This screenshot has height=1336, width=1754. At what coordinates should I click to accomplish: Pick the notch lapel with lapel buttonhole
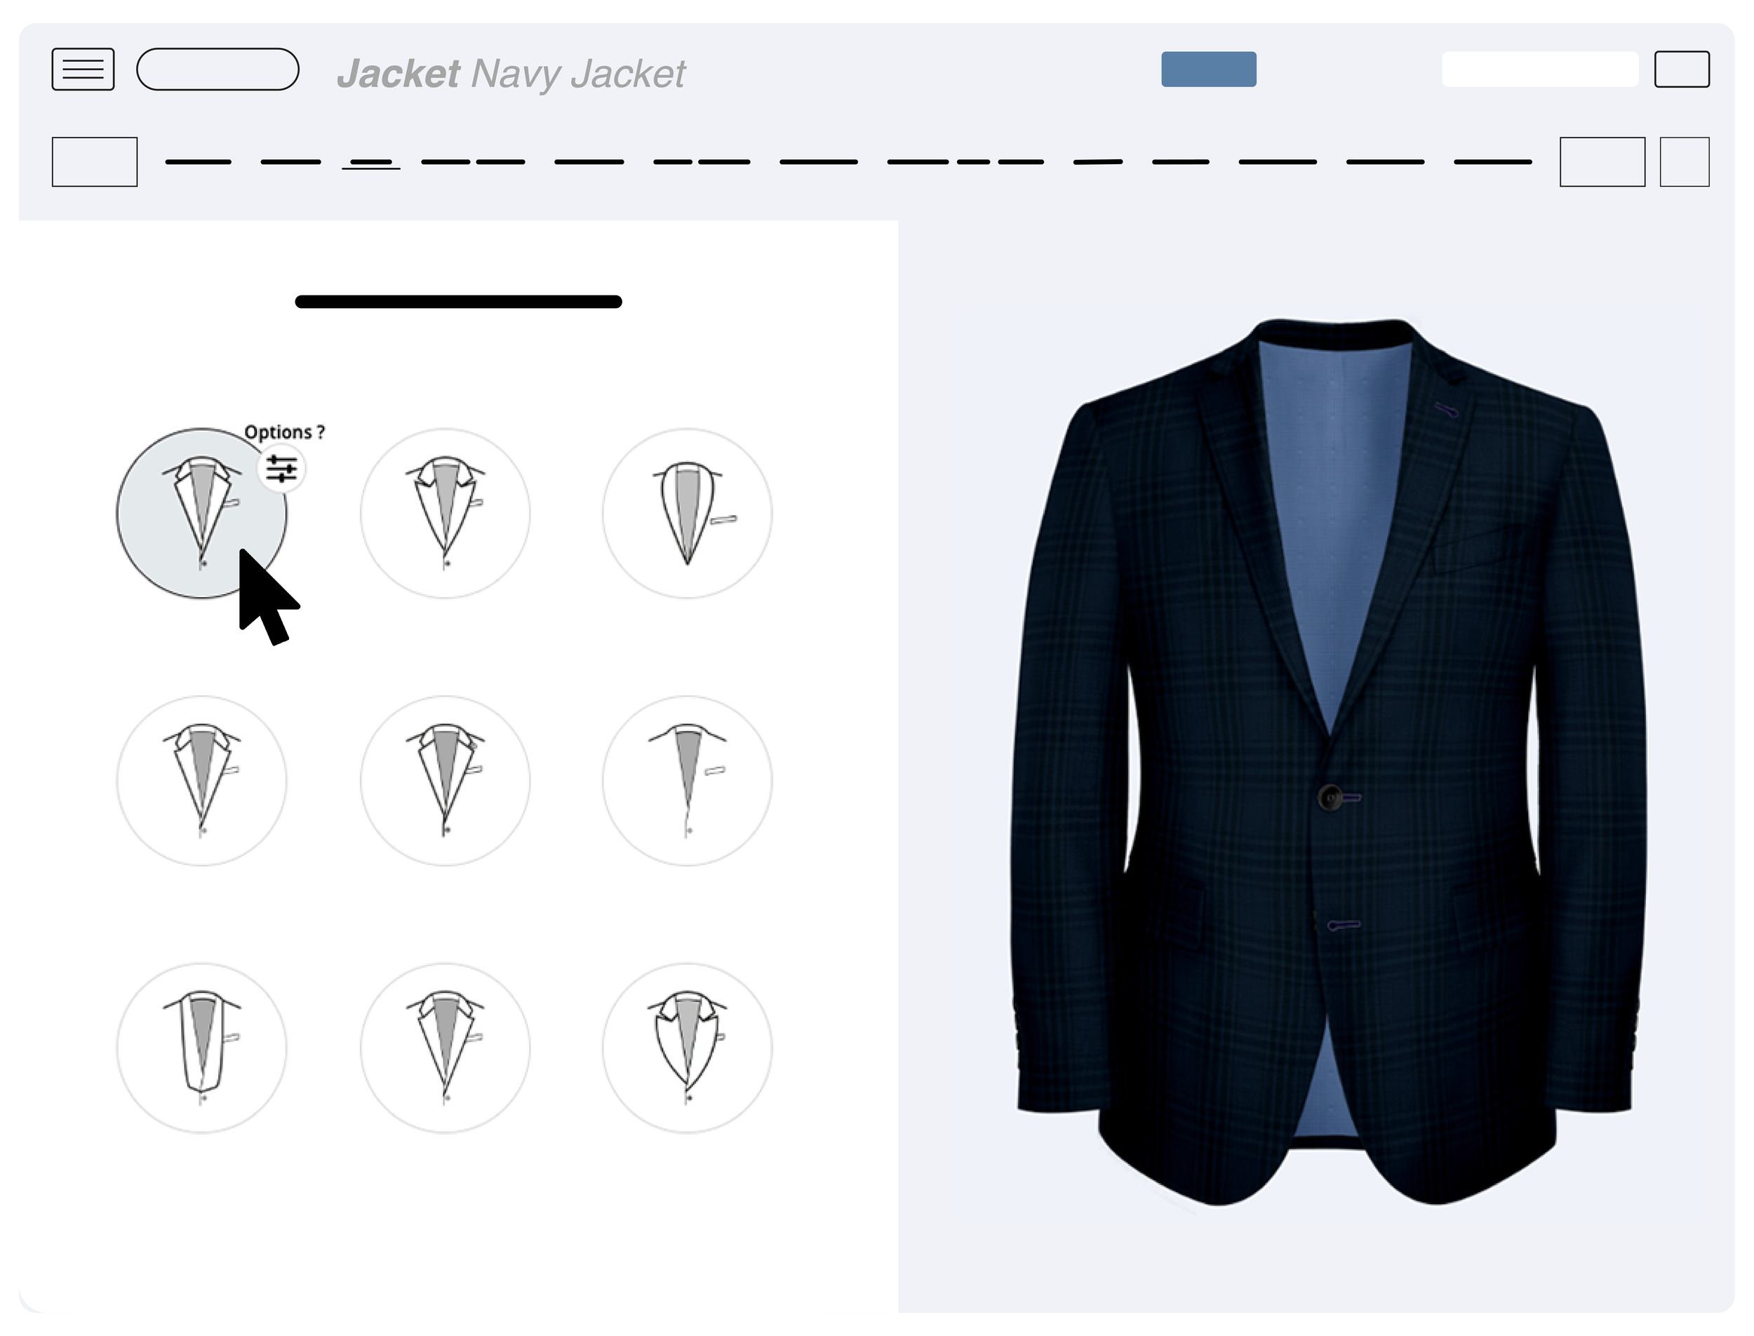[444, 780]
